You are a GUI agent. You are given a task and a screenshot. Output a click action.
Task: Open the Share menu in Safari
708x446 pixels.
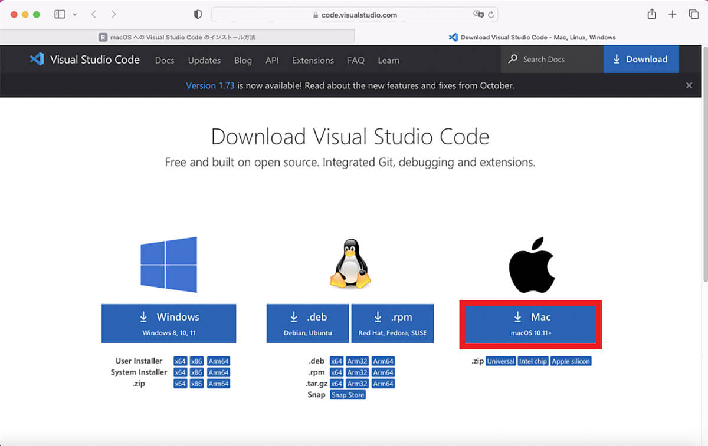651,14
